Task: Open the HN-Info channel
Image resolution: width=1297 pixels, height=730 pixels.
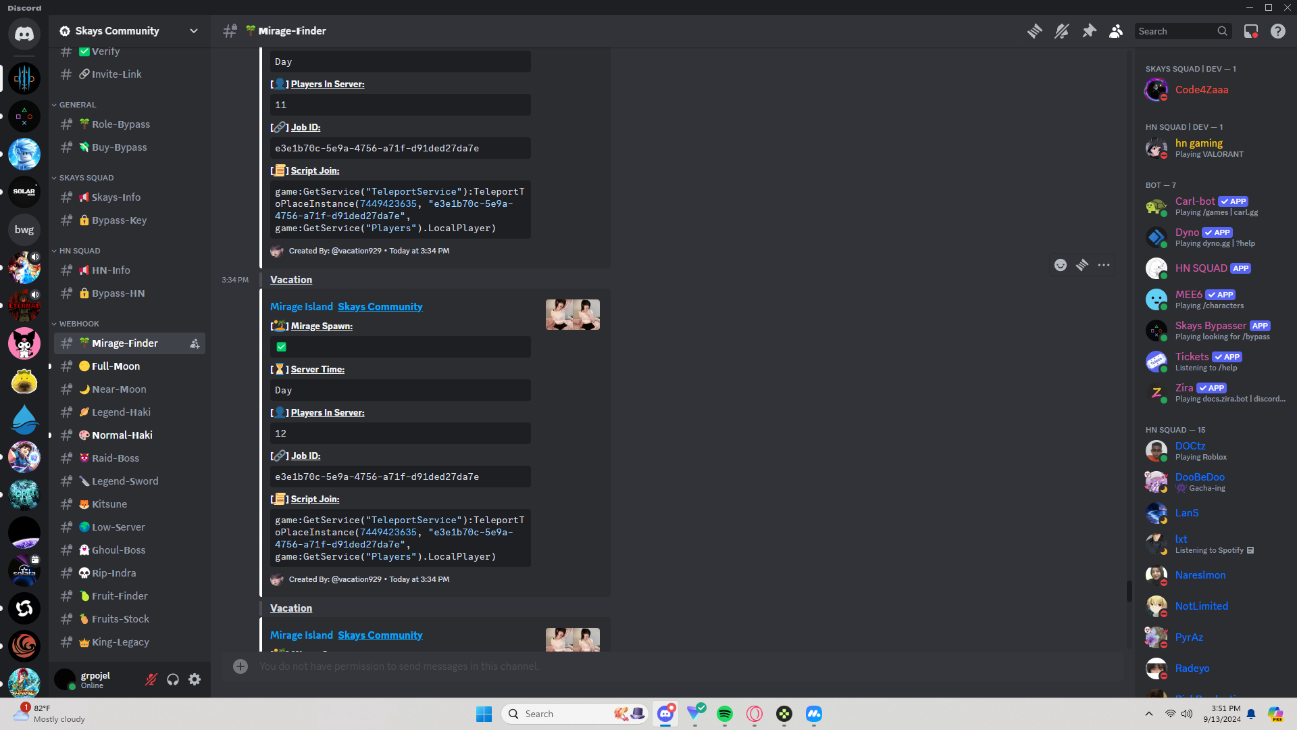Action: coord(130,270)
